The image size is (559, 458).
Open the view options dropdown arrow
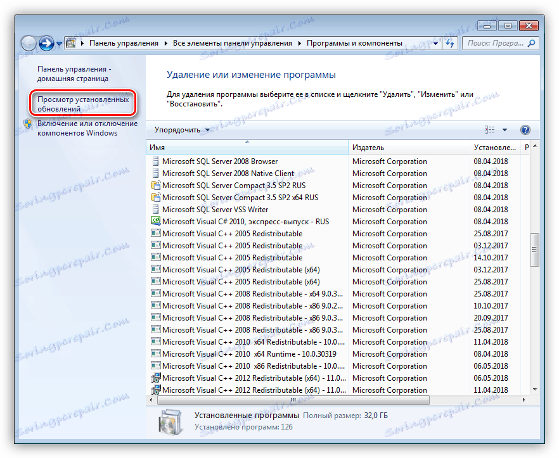point(504,130)
